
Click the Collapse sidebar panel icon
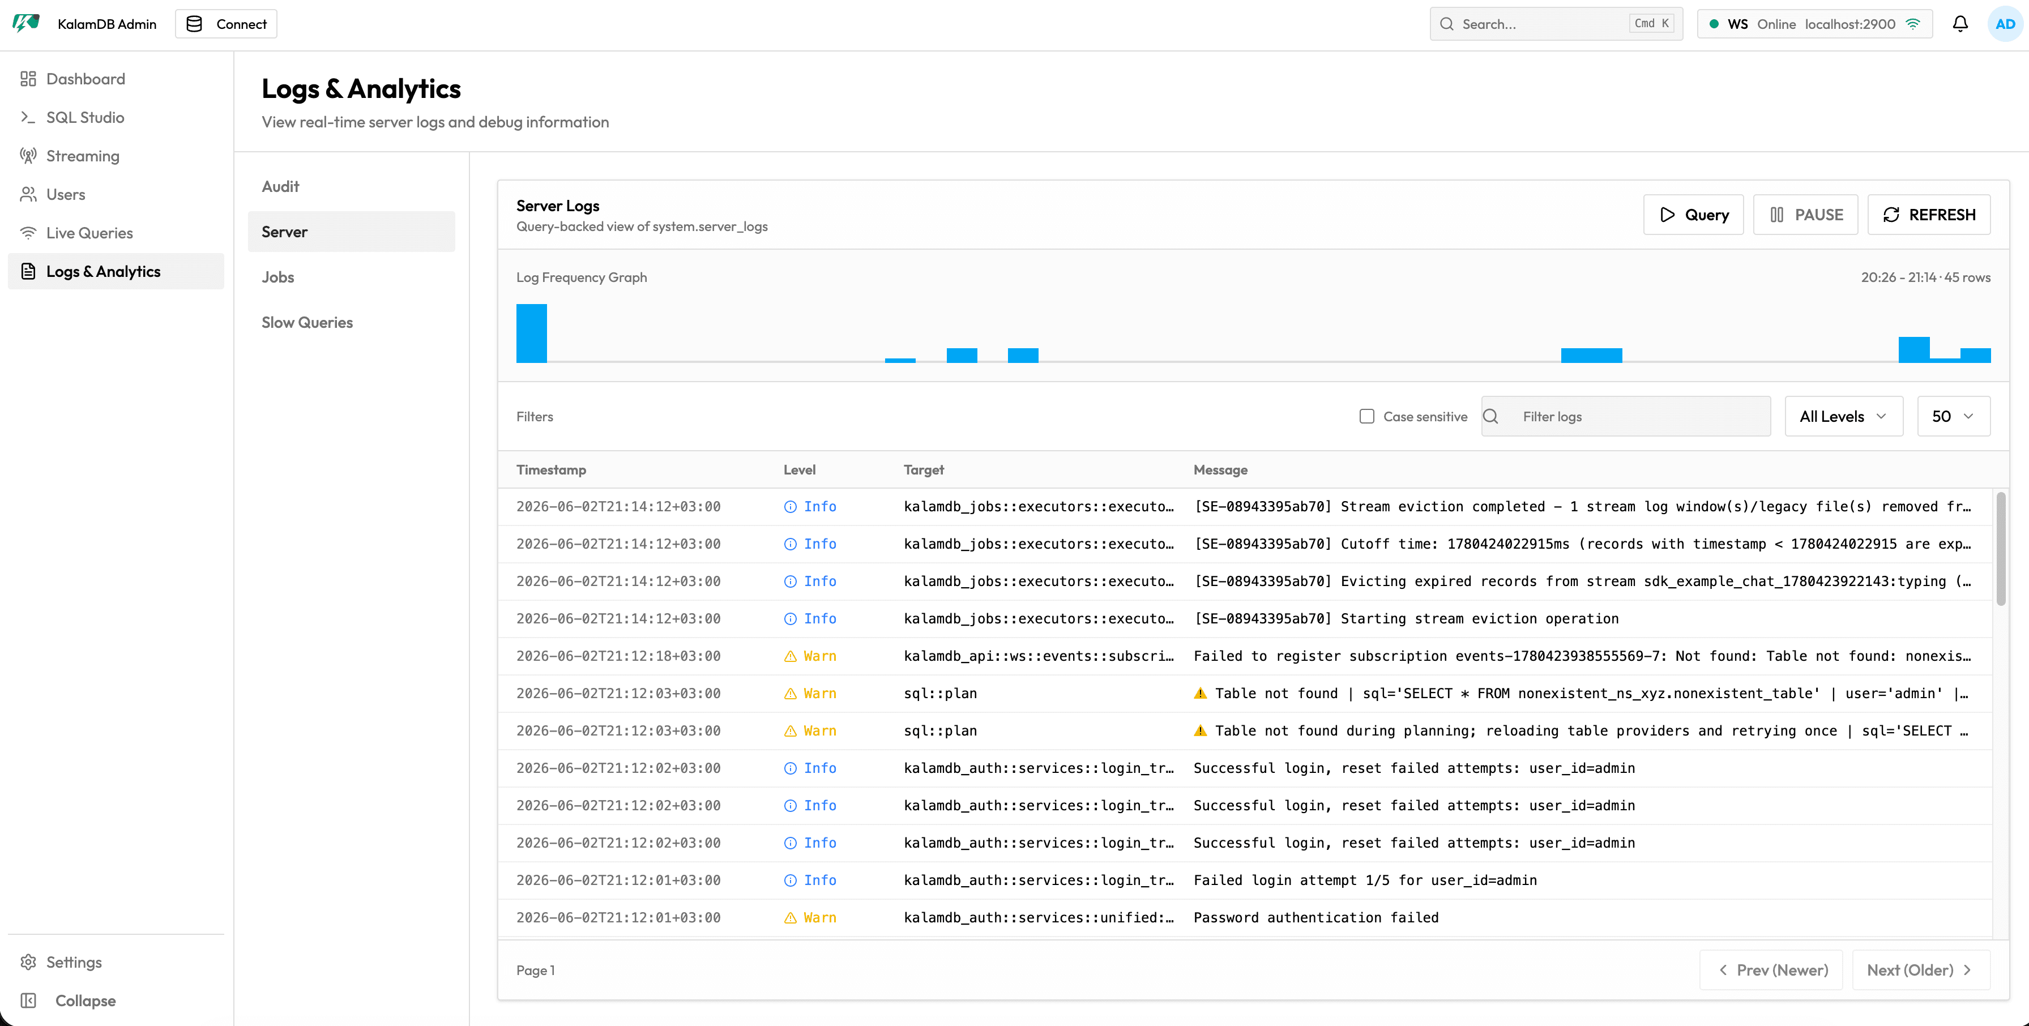(28, 1000)
